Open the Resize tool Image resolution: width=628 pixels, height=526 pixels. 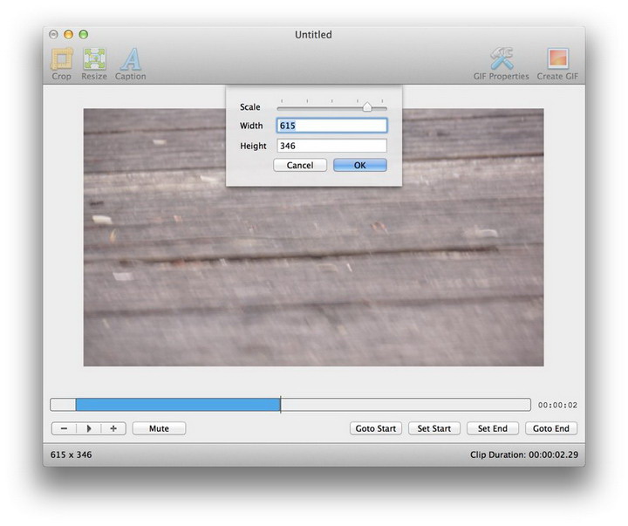[94, 59]
